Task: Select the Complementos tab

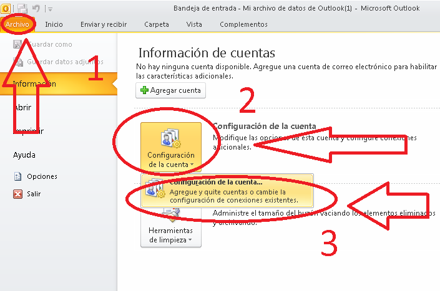Action: (243, 24)
